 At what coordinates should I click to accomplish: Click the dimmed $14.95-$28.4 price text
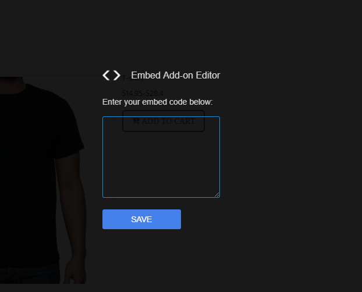tap(143, 93)
